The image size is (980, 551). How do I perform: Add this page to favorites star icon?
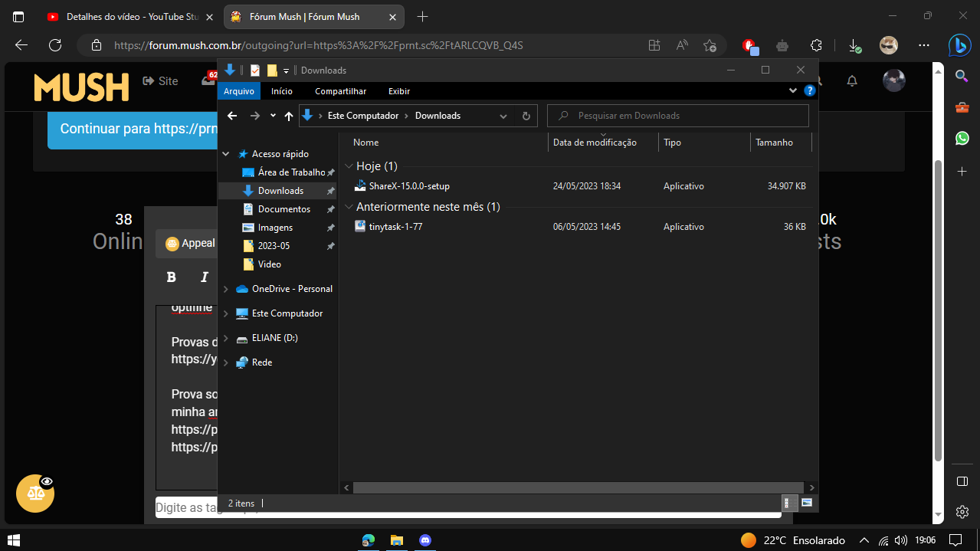tap(710, 45)
